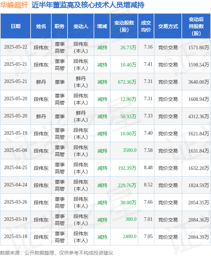
Task: Select the price 7.01
Action: [x=148, y=219]
